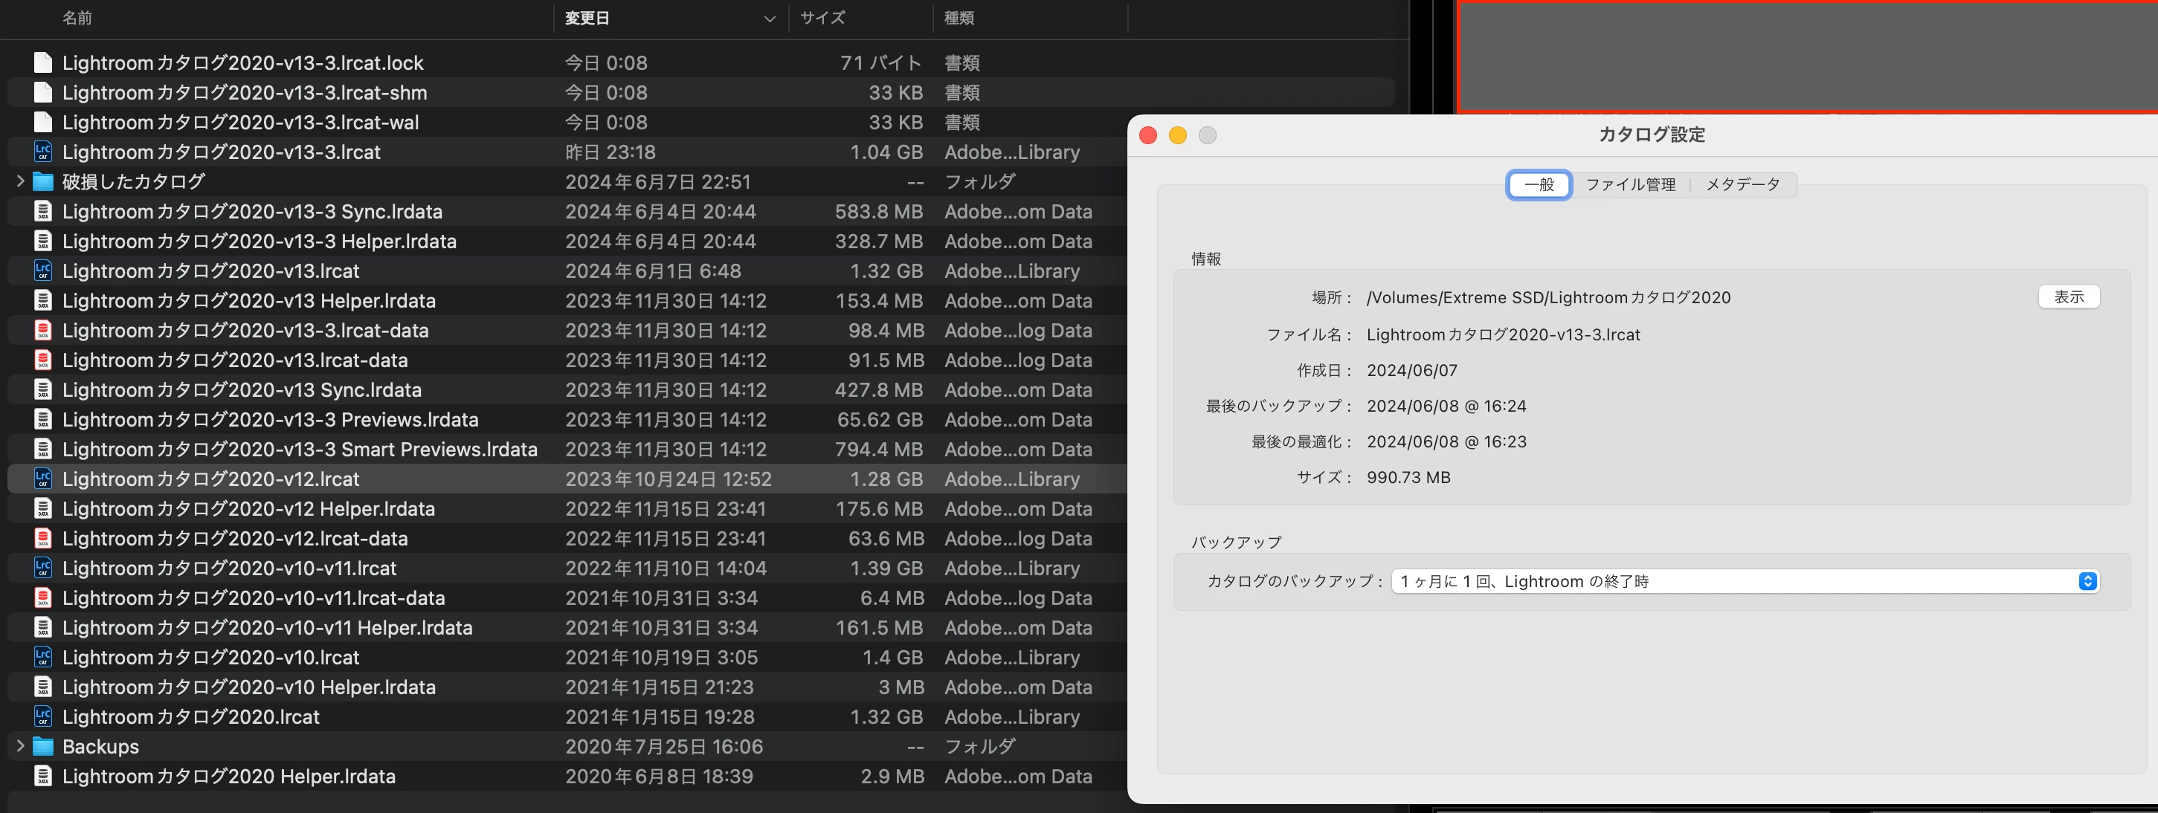Click the v13-3.lrcat-data red data icon
Image resolution: width=2158 pixels, height=813 pixels.
click(x=42, y=330)
